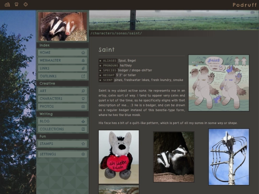Open the BLOG page

(62, 121)
